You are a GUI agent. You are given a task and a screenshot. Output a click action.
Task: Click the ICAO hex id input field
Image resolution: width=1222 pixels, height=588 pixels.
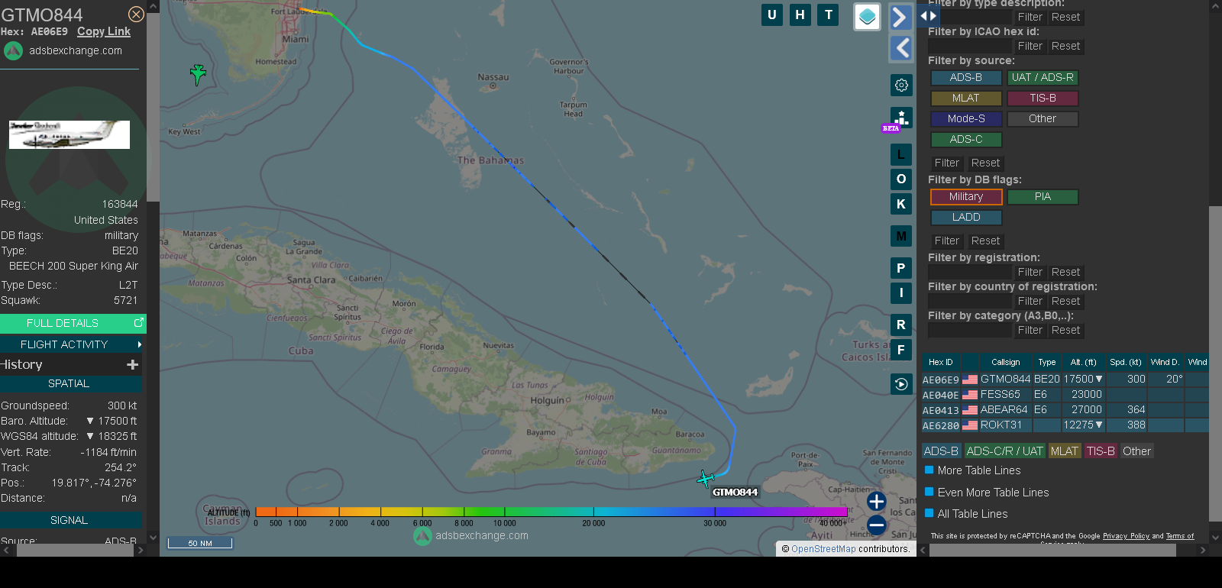[970, 47]
